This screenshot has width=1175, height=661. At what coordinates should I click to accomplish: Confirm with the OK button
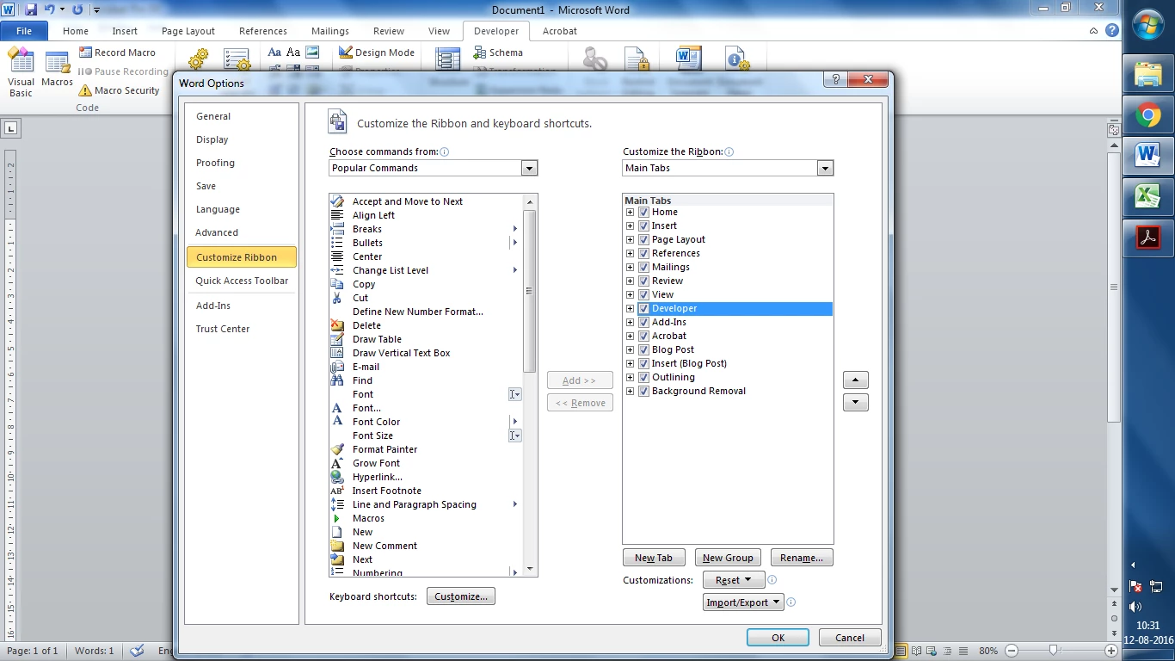click(x=778, y=638)
